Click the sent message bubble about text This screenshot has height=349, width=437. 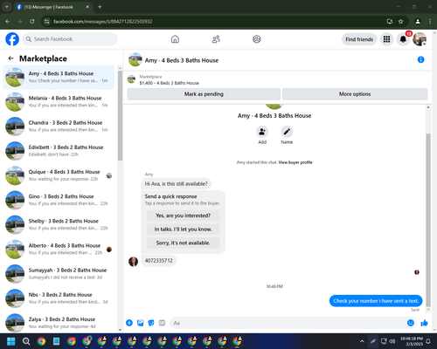click(376, 301)
